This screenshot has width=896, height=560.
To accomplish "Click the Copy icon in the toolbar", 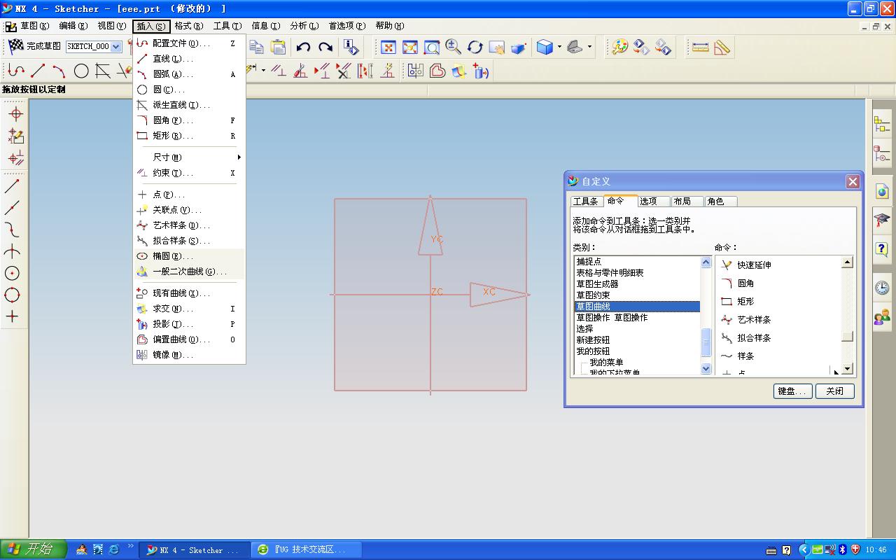I will 257,47.
